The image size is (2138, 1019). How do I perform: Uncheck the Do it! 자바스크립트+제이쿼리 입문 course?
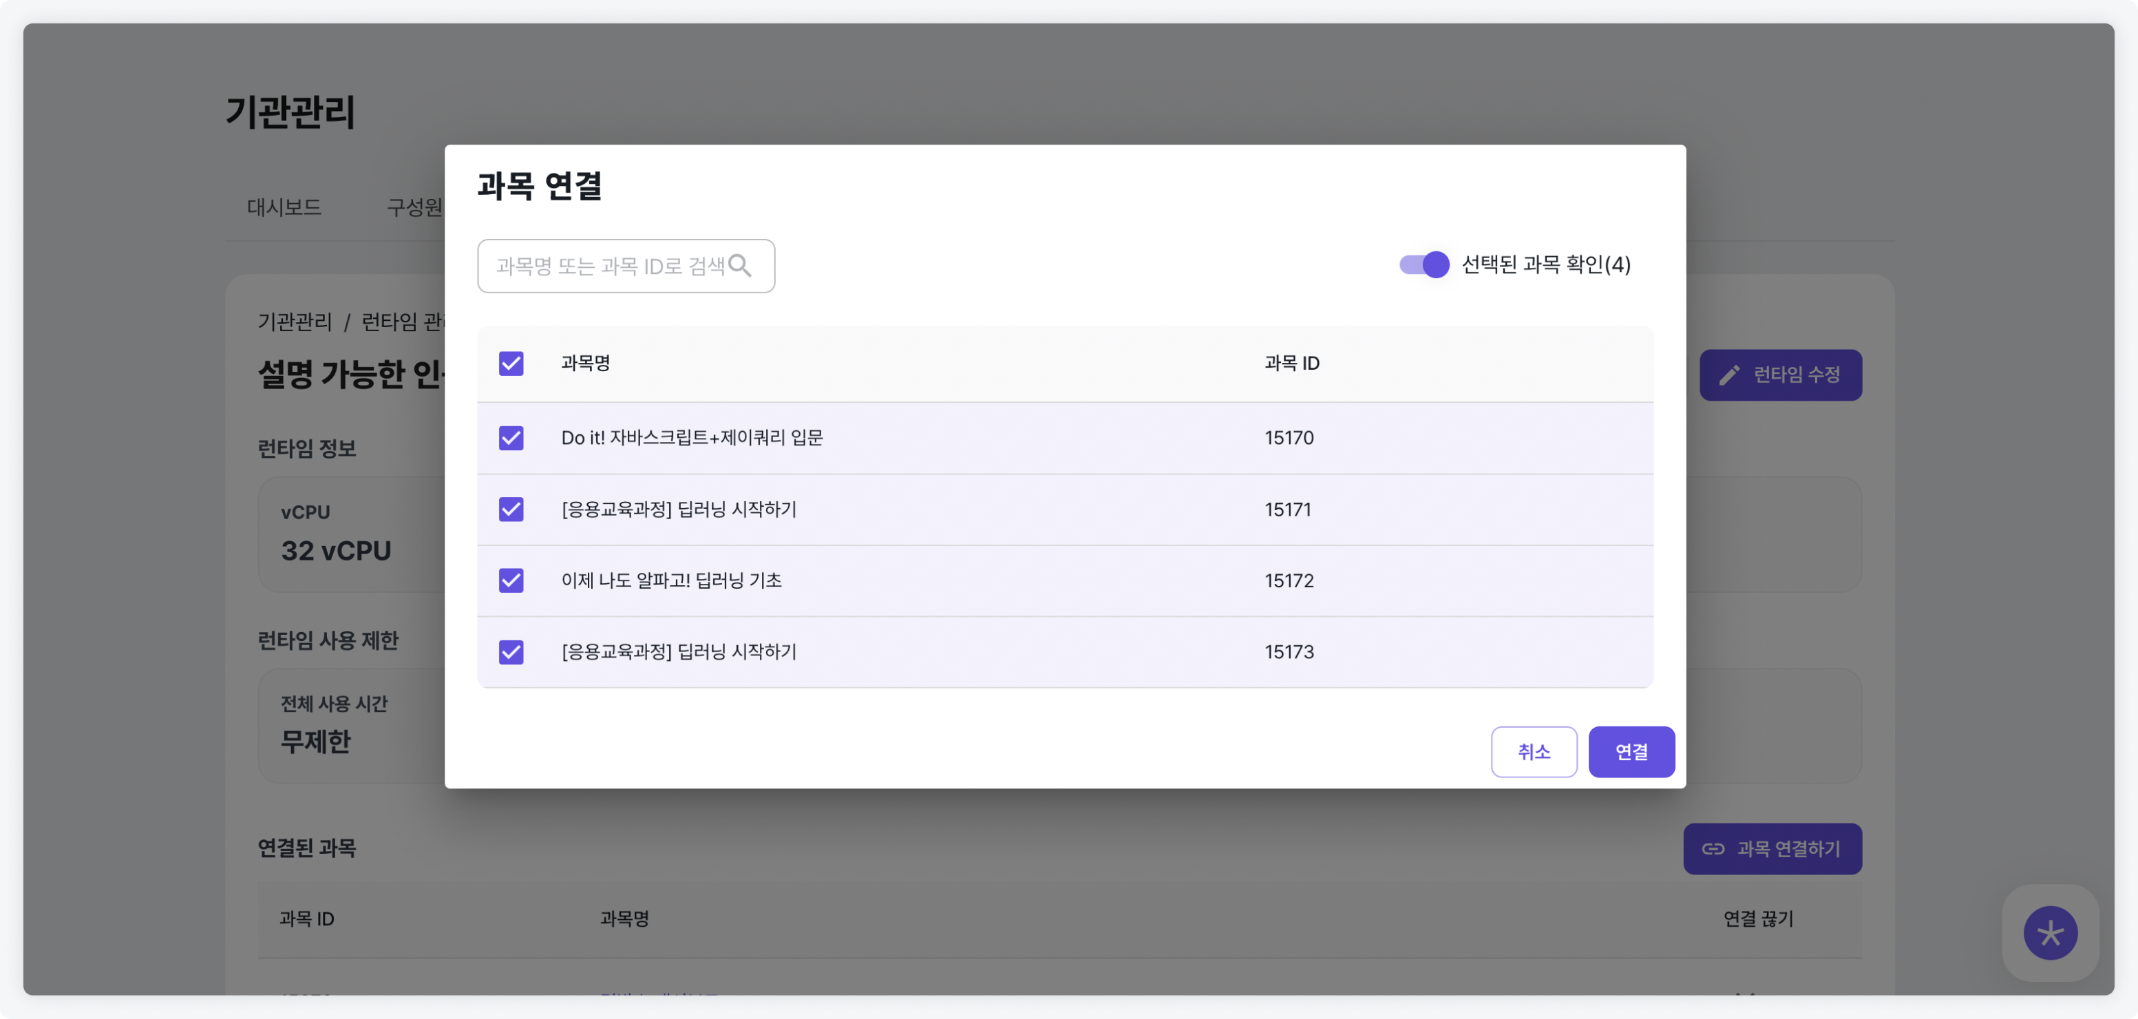click(x=511, y=438)
